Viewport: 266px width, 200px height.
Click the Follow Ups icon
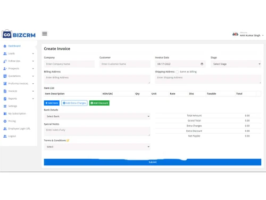pyautogui.click(x=5, y=61)
